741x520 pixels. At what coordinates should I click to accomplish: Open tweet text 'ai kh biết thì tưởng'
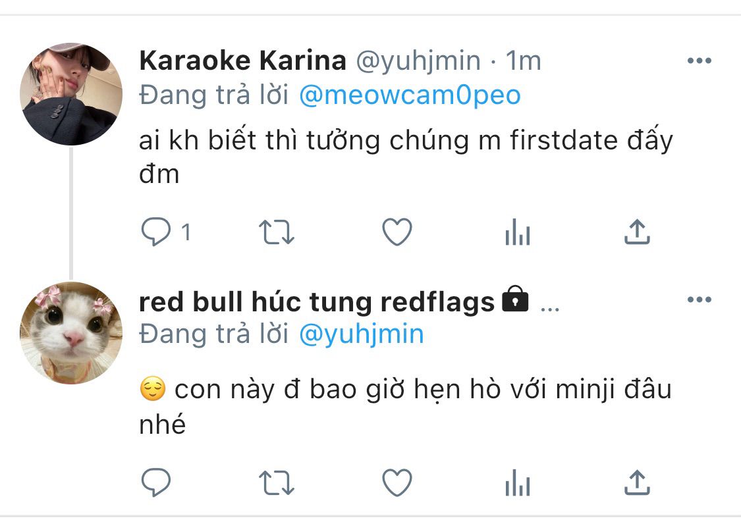pos(260,140)
